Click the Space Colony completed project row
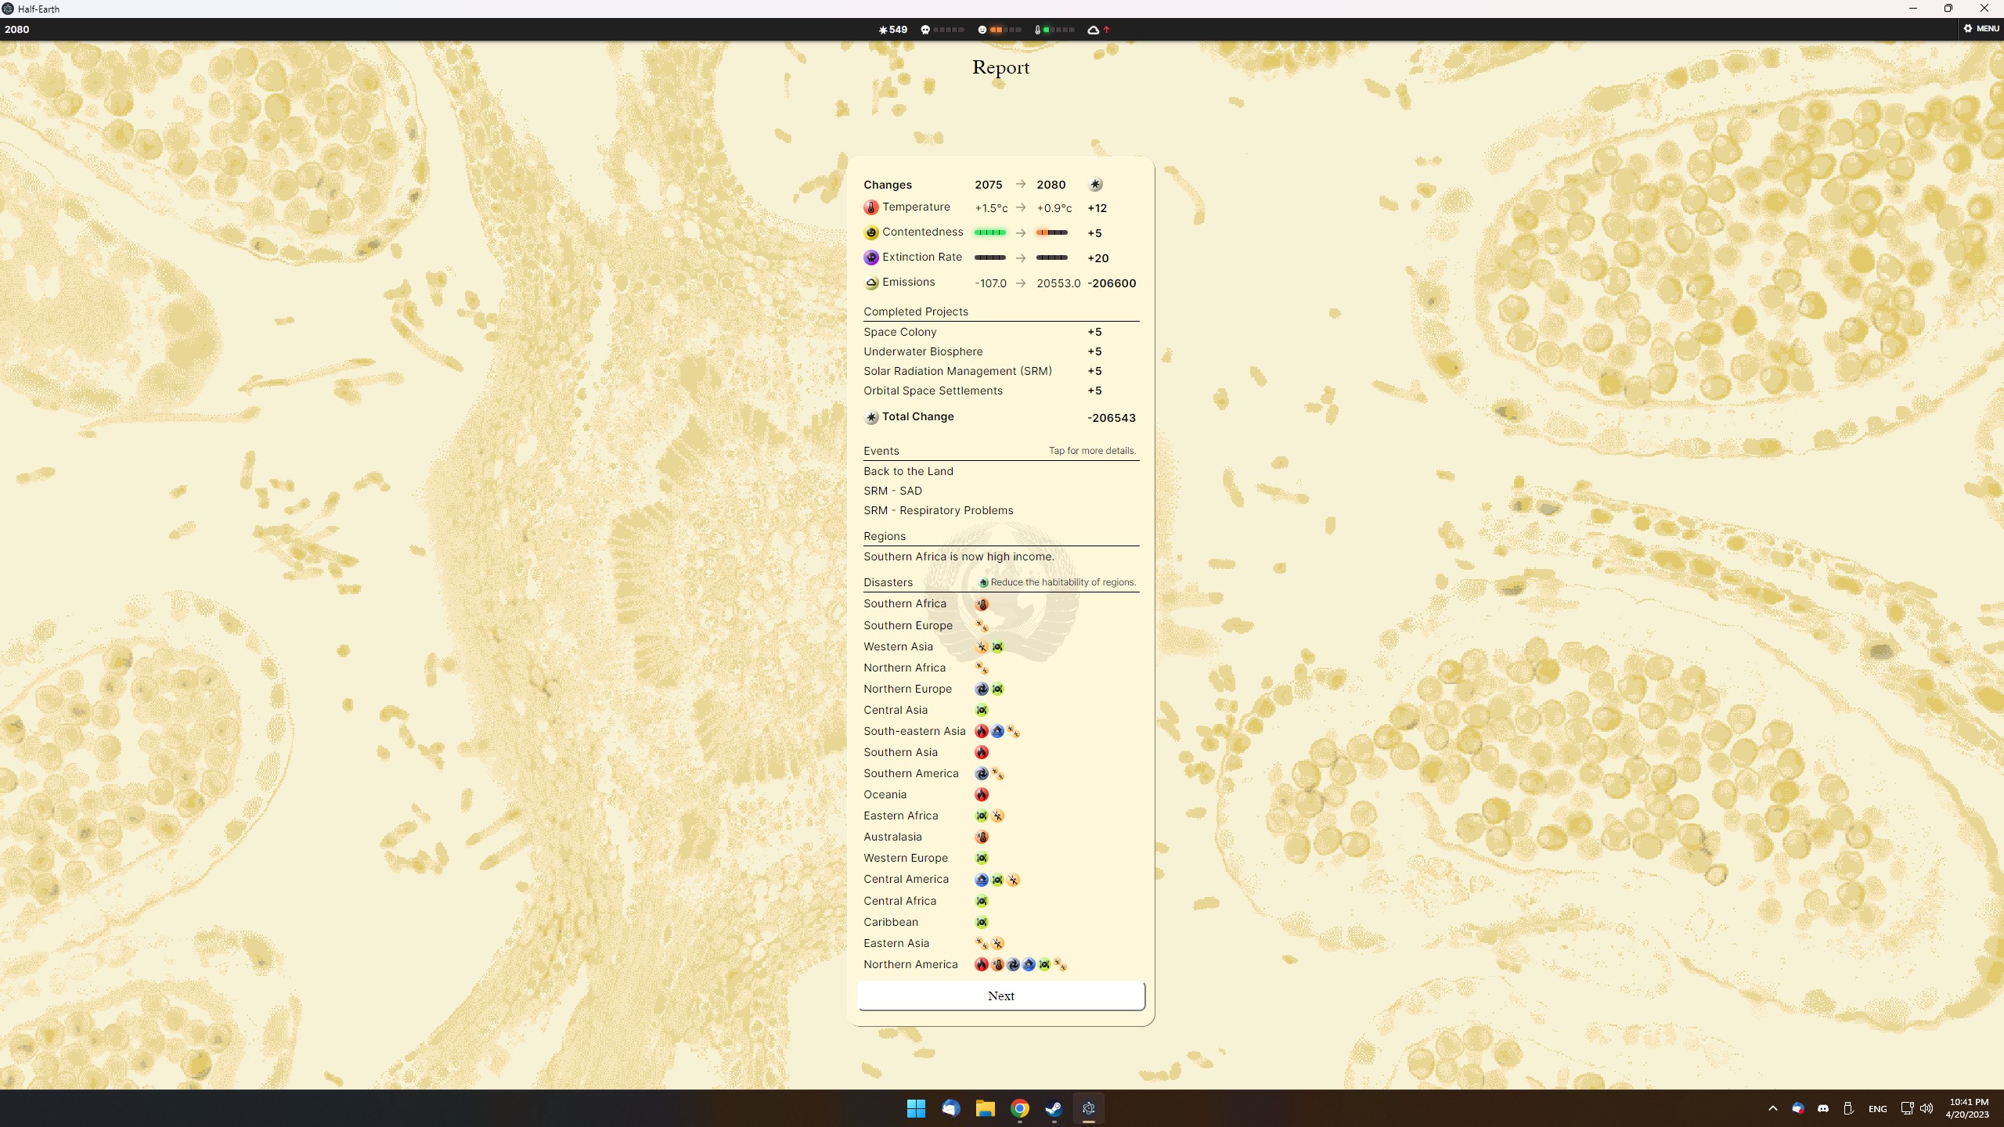 [900, 332]
